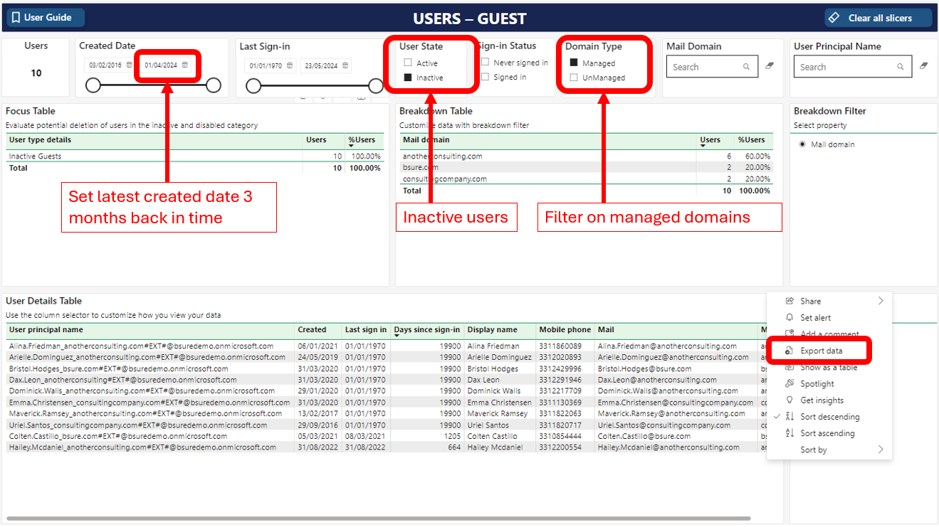Select Sort ascending in the context menu
Screen dimensions: 939x527
[827, 433]
